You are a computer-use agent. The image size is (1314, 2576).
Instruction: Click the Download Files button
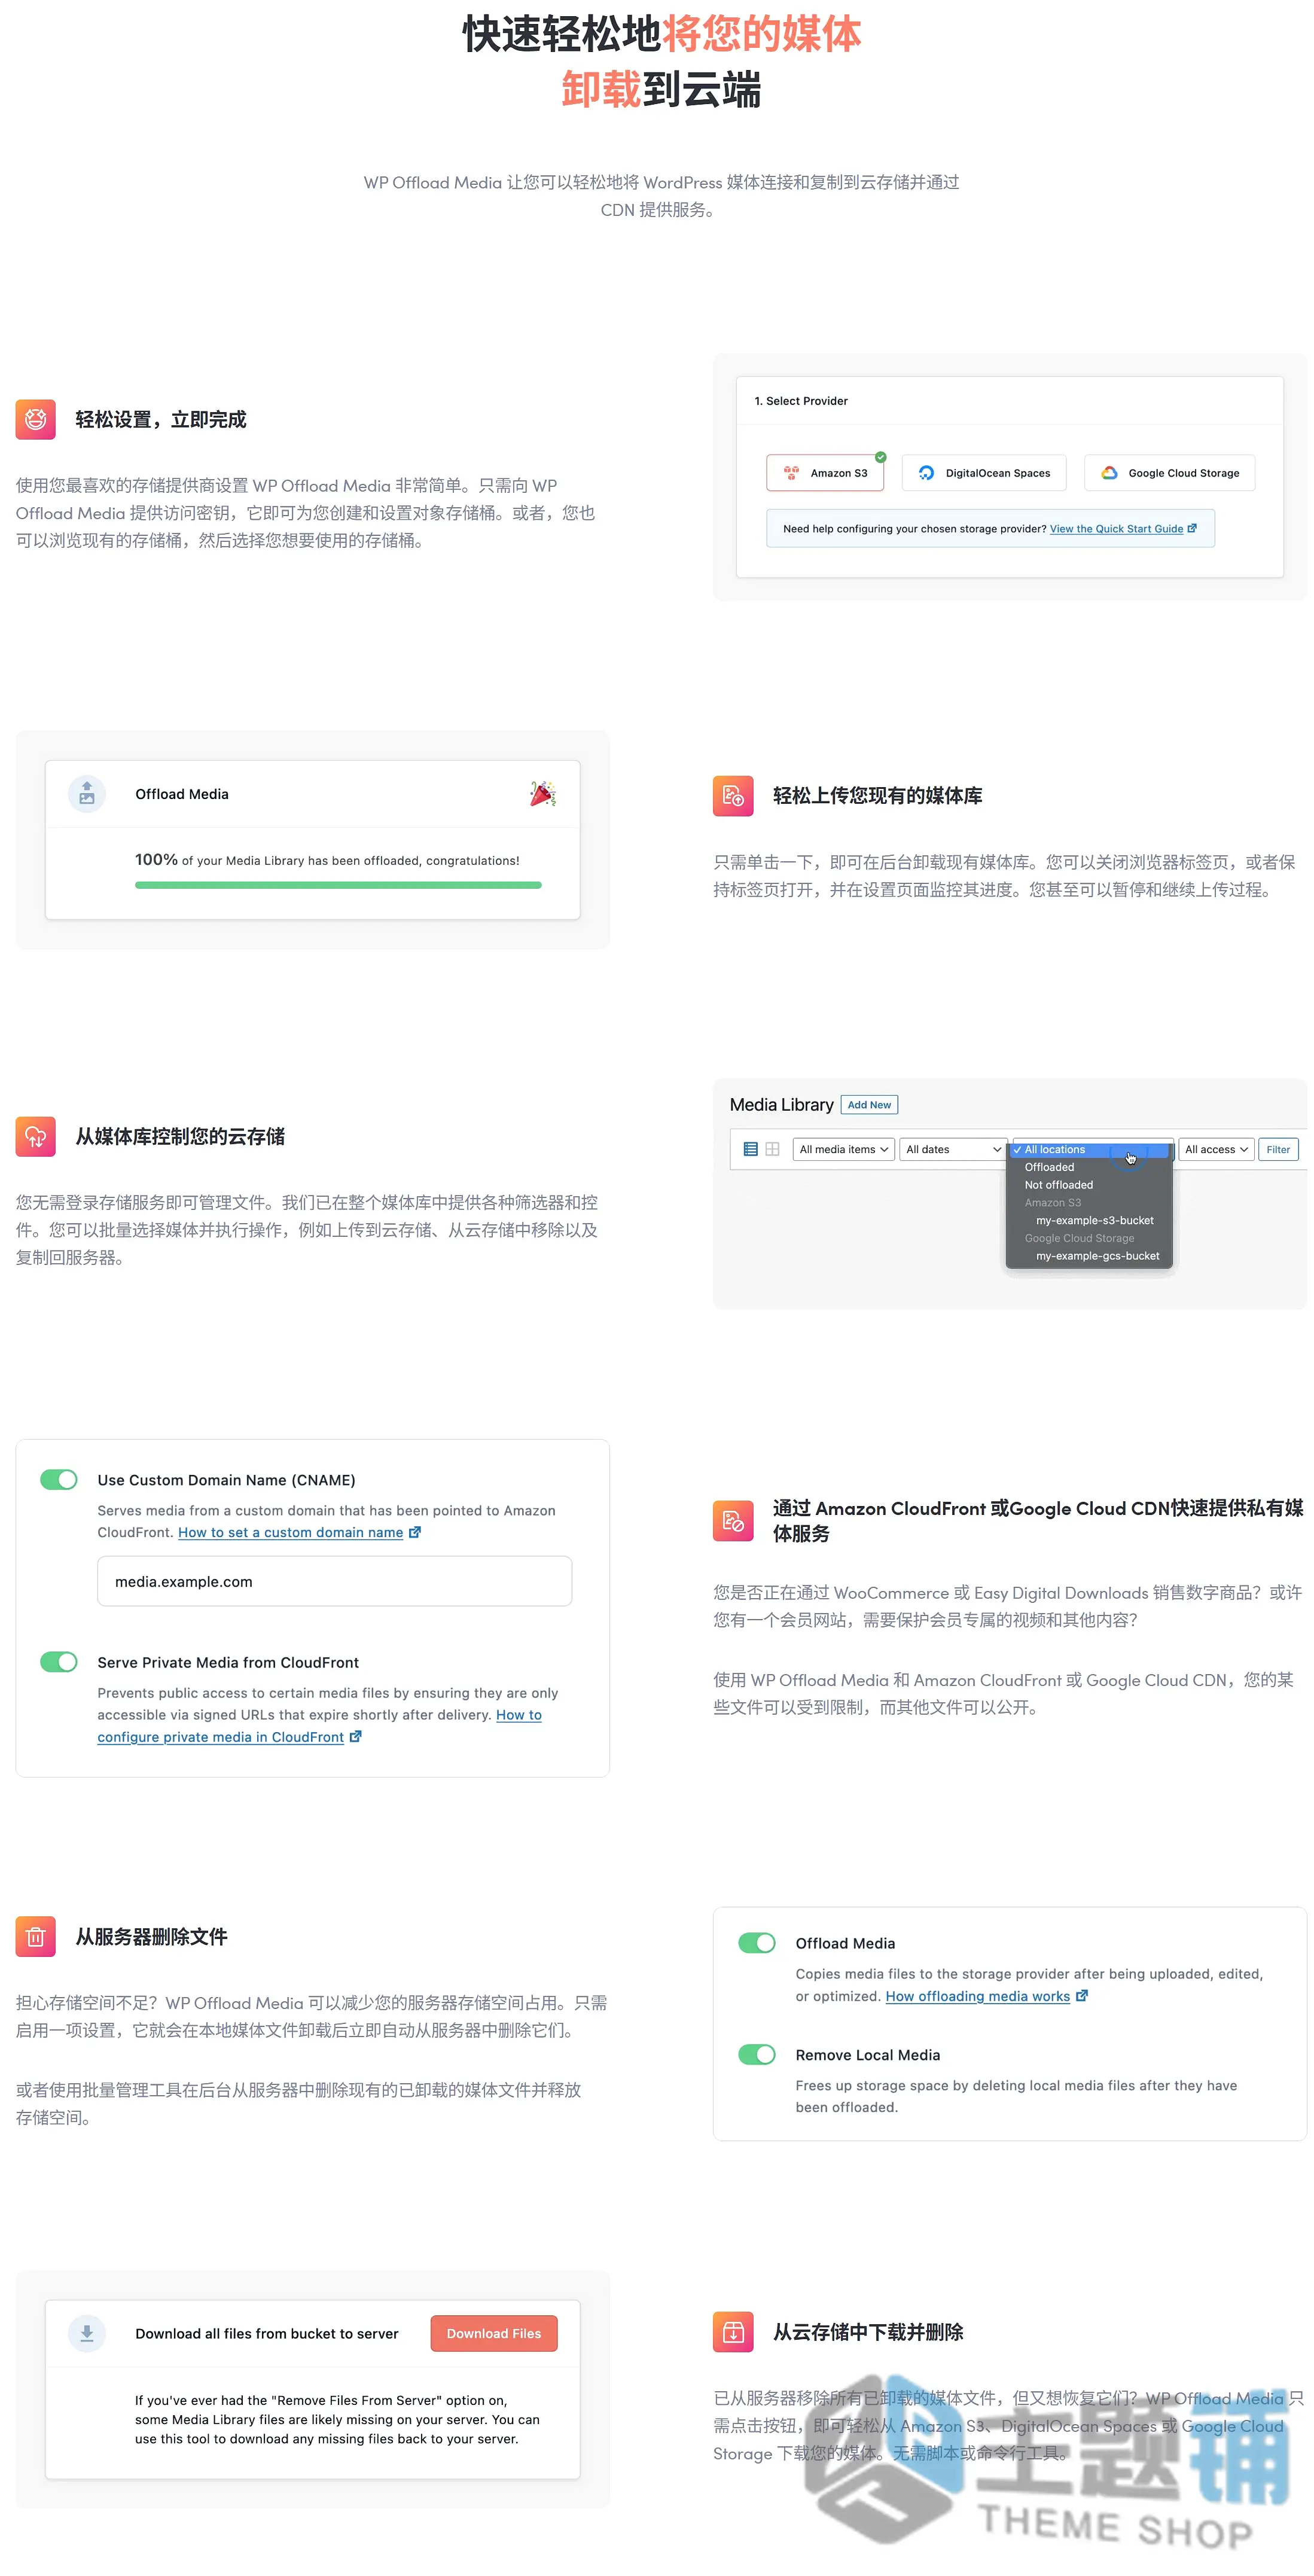click(x=494, y=2334)
